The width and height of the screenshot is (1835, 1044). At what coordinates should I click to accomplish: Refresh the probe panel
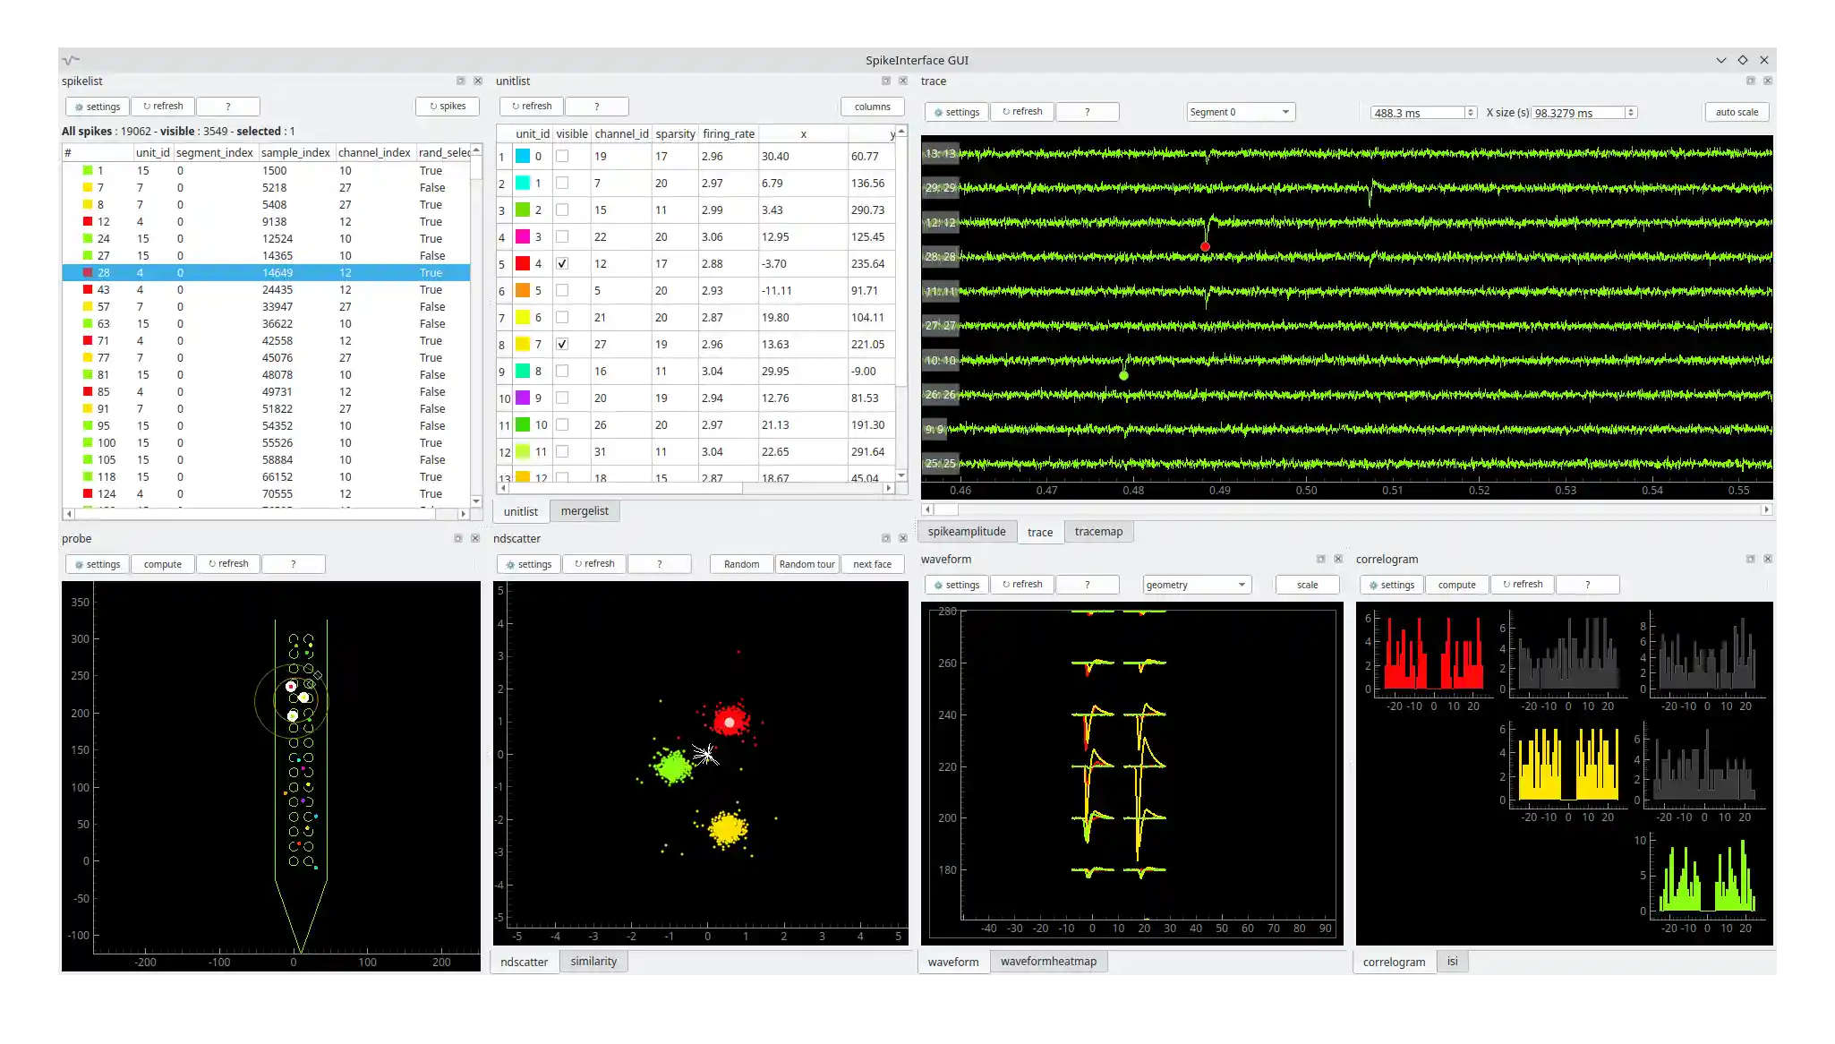coord(228,563)
